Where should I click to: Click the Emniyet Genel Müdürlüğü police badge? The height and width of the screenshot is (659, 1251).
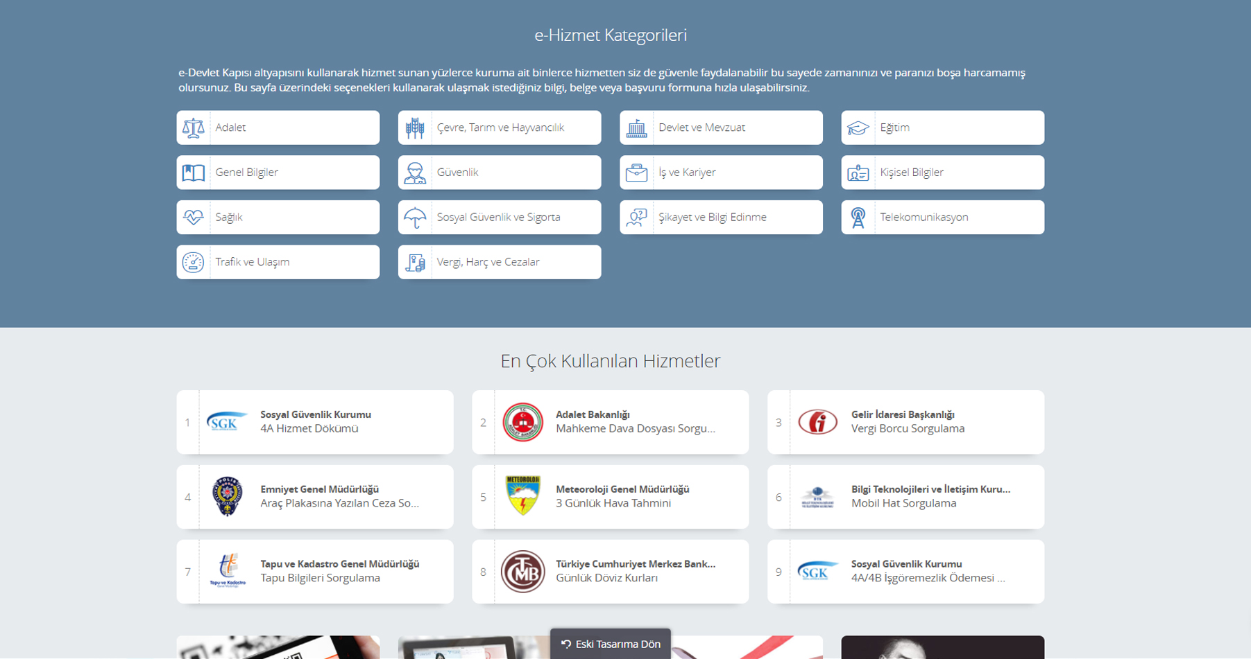pyautogui.click(x=227, y=497)
